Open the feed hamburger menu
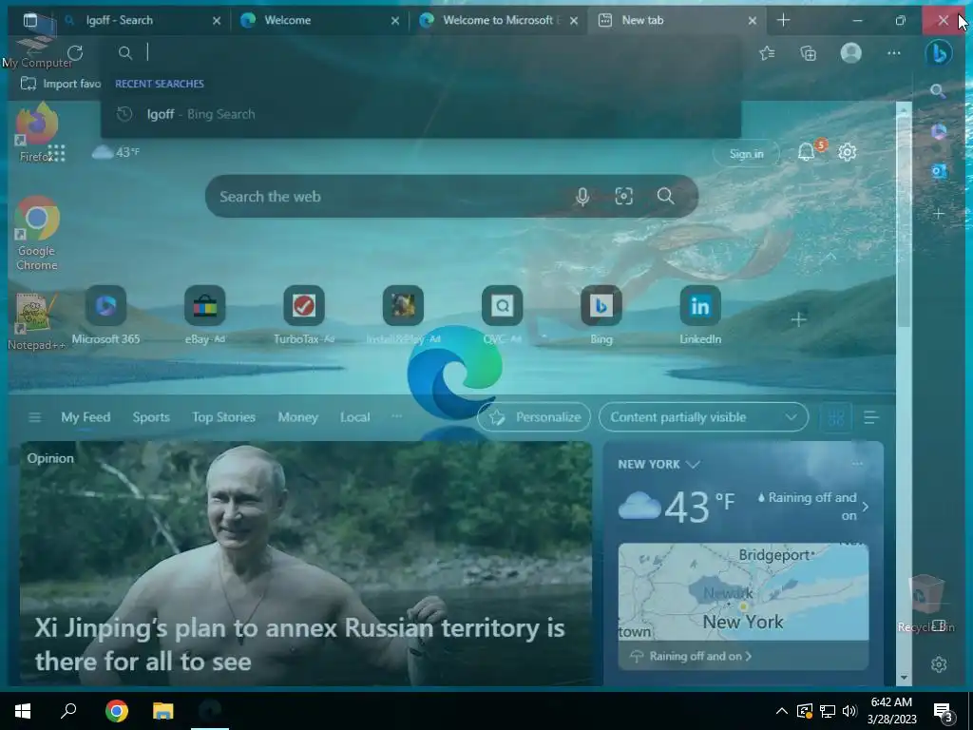Screen dimensions: 973x730 click(35, 417)
